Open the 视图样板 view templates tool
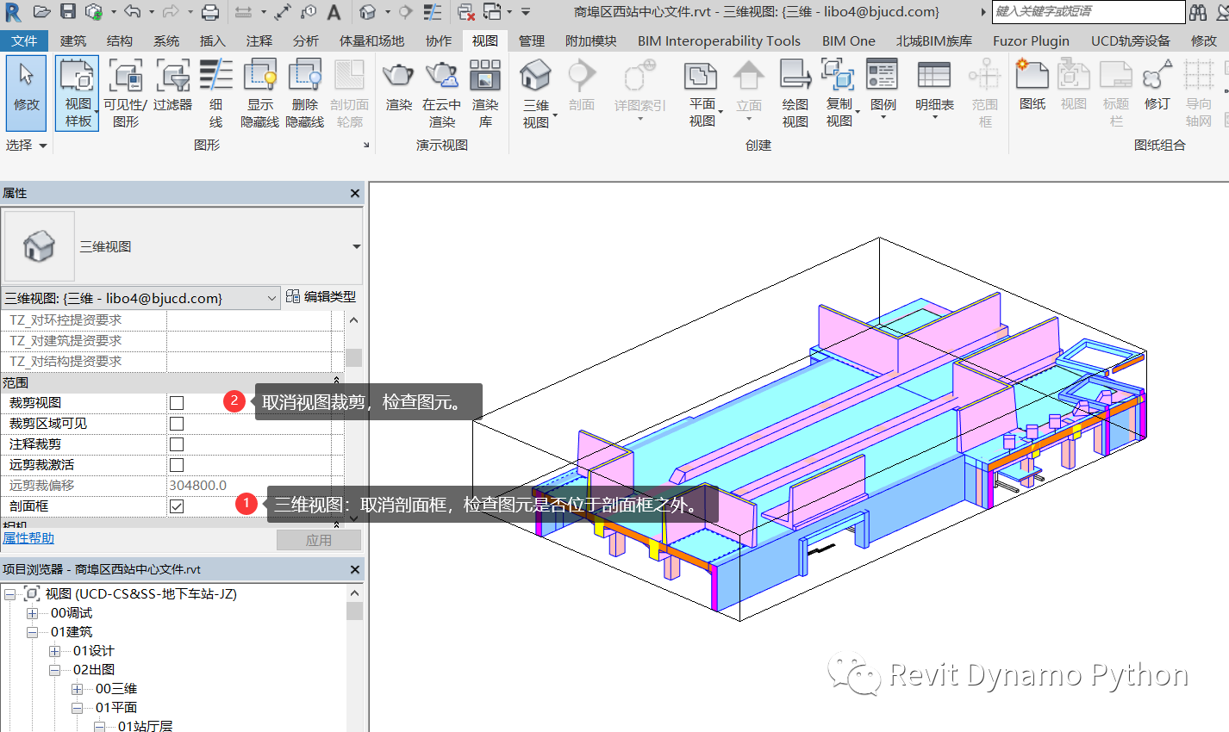This screenshot has width=1229, height=732. (78, 94)
